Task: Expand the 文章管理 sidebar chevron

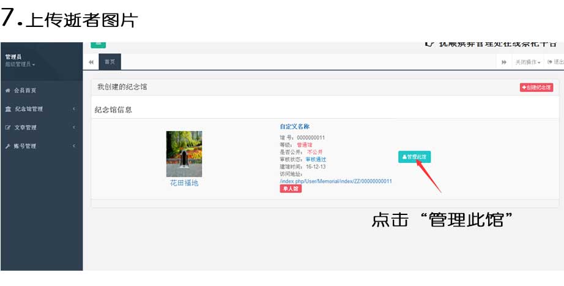Action: pos(73,127)
